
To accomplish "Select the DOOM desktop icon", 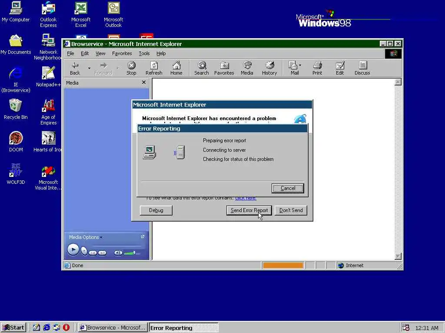I will (16, 142).
